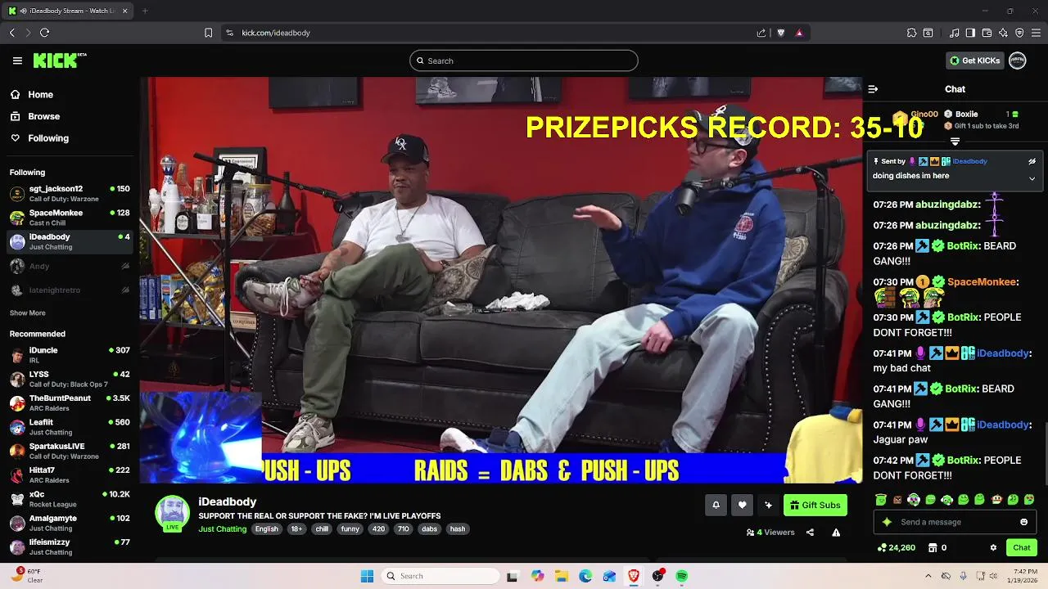
Task: Open sgt_jackson12 followed channel
Action: point(70,193)
